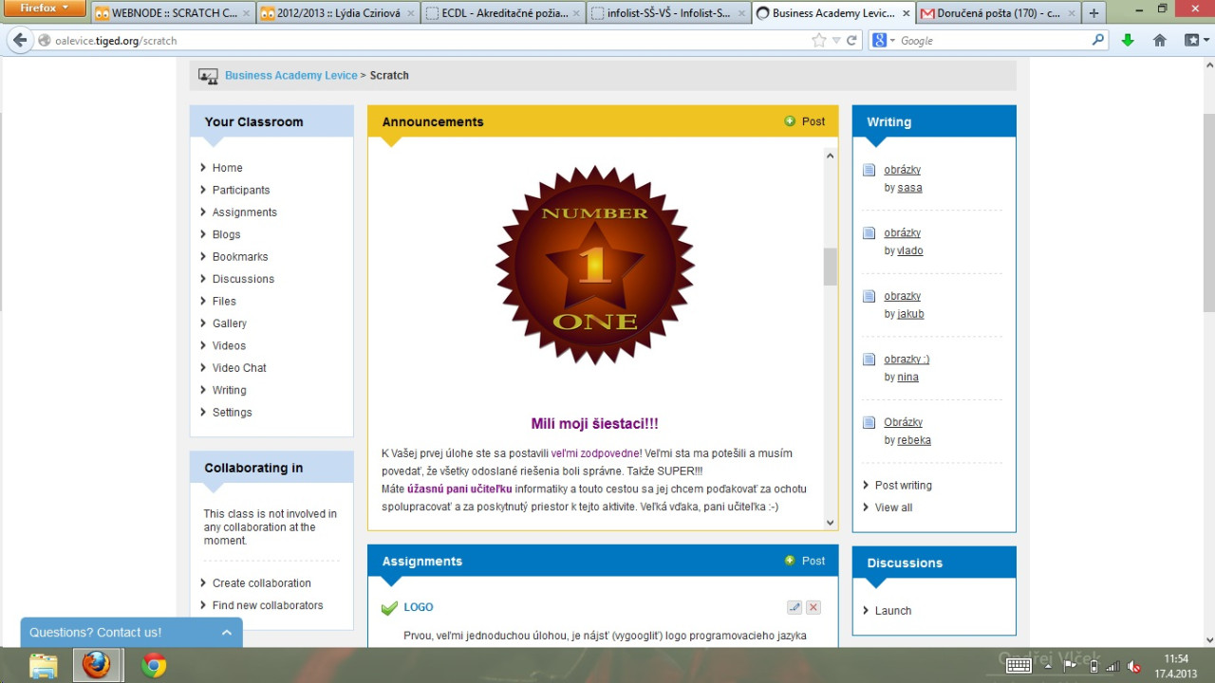Click the green downloads arrow in toolbar
Screen dimensions: 1215x683
tap(1128, 41)
